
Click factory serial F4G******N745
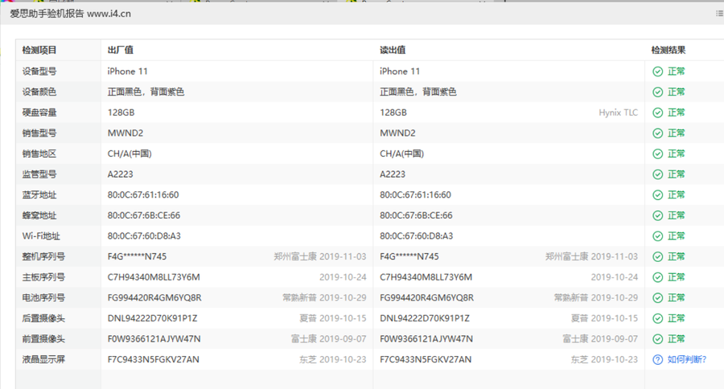pos(137,256)
